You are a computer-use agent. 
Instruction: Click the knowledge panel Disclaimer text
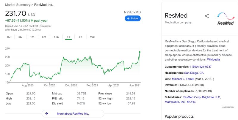pyautogui.click(x=228, y=107)
